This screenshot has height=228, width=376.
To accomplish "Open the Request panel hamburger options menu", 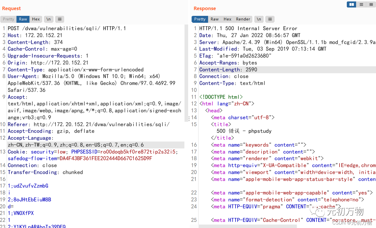I will (60, 19).
